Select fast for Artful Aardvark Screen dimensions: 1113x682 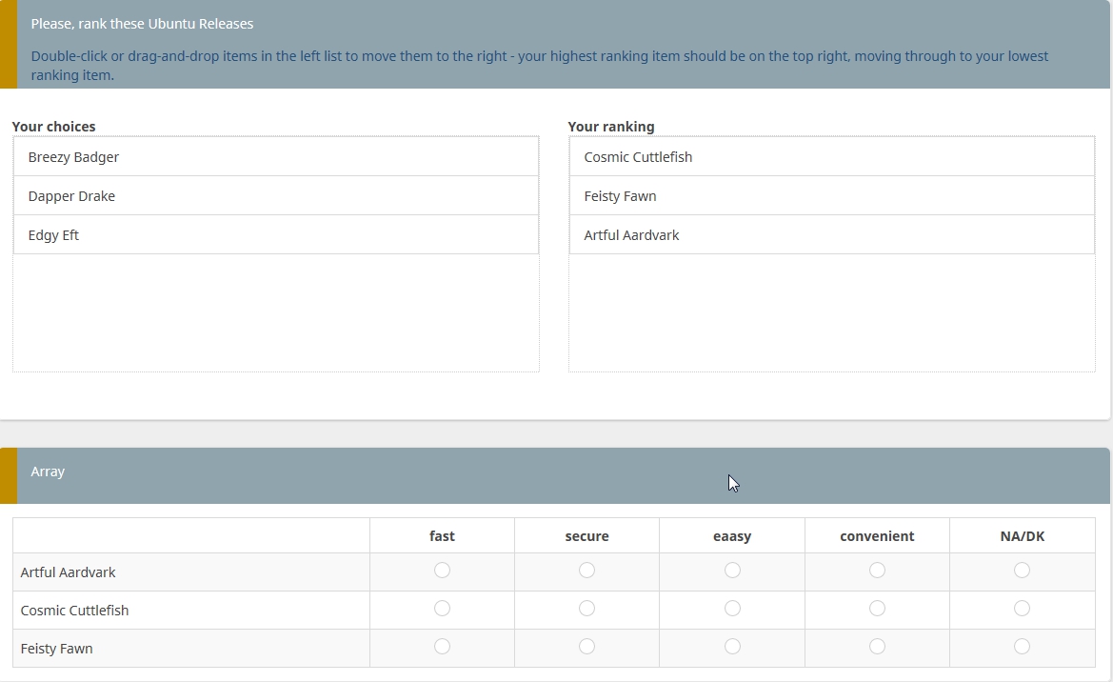point(442,571)
